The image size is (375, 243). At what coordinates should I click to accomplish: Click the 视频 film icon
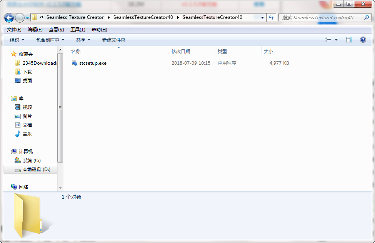coord(17,107)
